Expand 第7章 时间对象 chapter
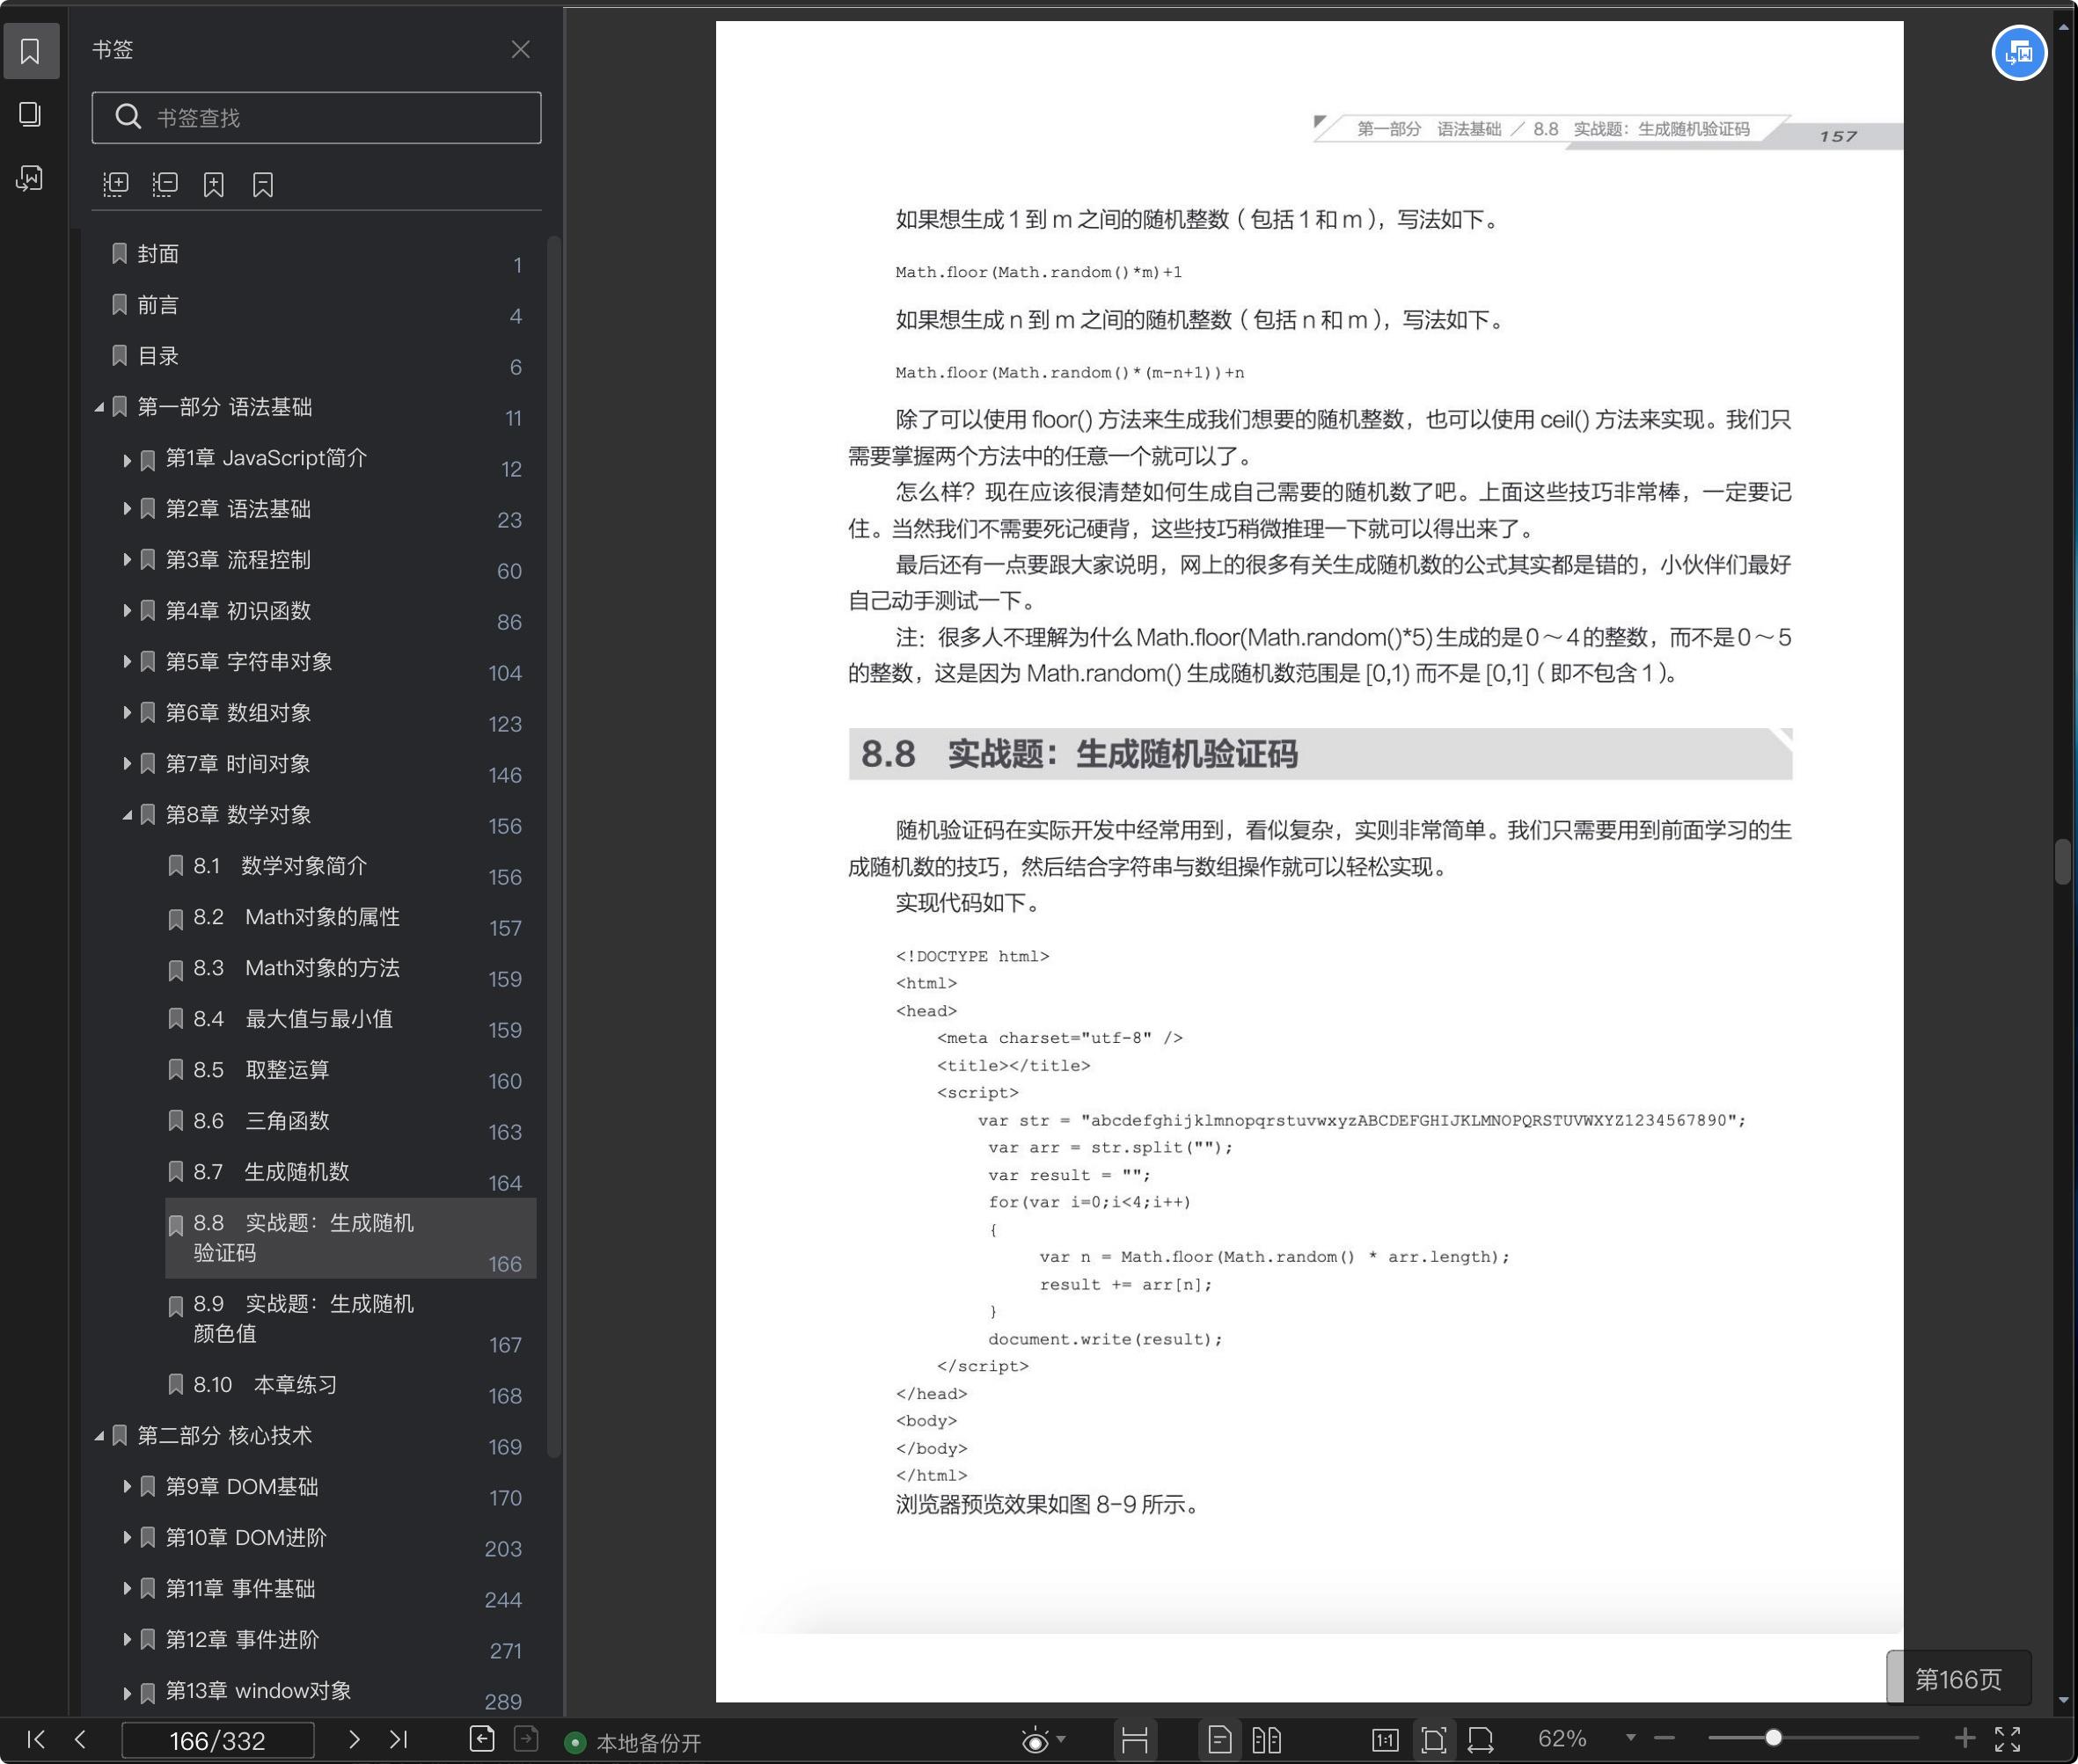 click(x=127, y=764)
